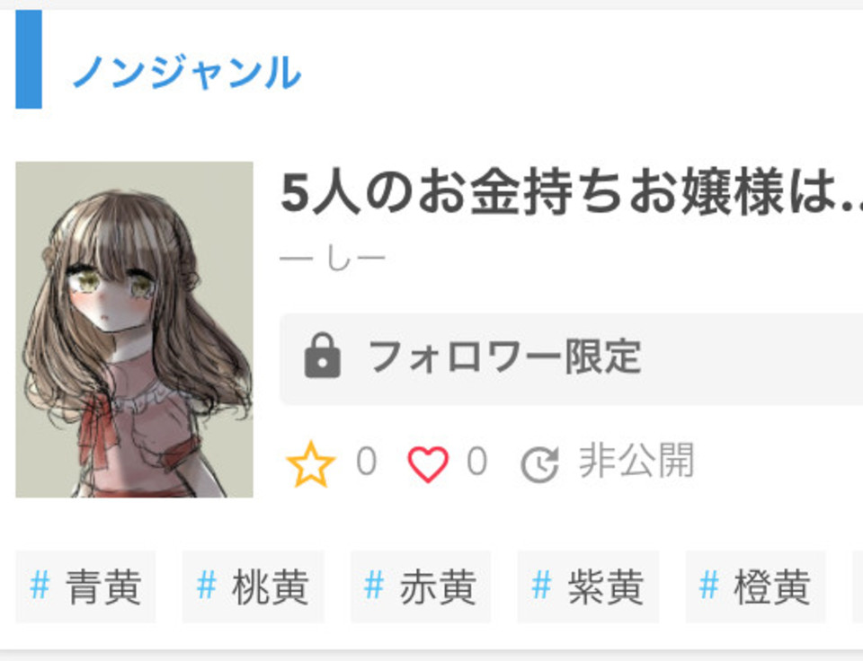Click the star favorite icon
The width and height of the screenshot is (863, 661).
[x=310, y=464]
